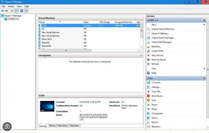Collapse the HYPER-V-4 actions section

(204, 20)
